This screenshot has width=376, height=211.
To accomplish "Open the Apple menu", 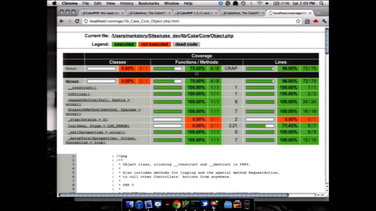I will point(54,3).
